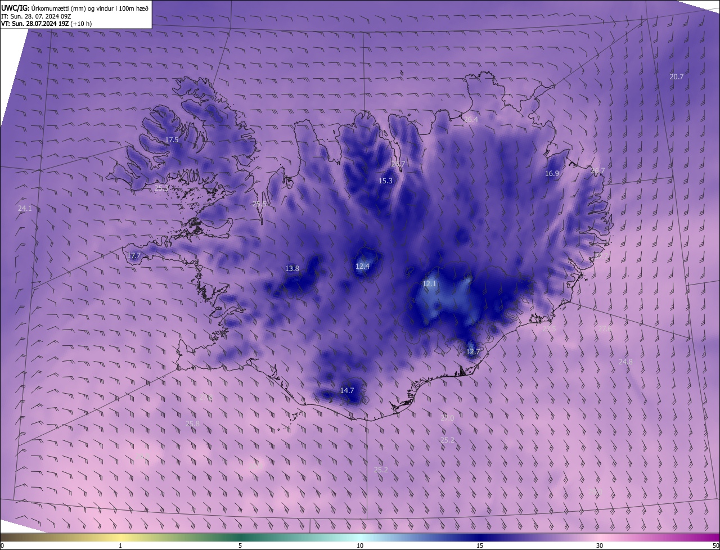Viewport: 720px width, 550px height.
Task: Click the 15.3 value label
Action: click(385, 181)
